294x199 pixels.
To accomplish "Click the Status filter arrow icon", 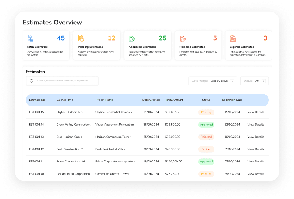I will pyautogui.click(x=263, y=81).
